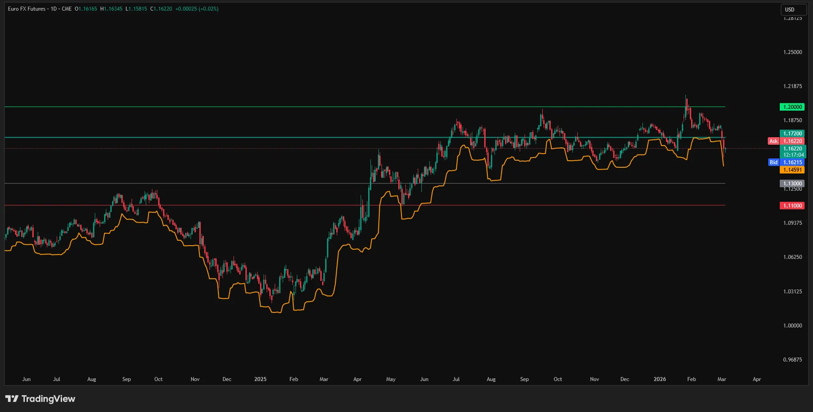Select the red horizontal line at 1.11000
This screenshot has width=813, height=412.
pyautogui.click(x=266, y=205)
